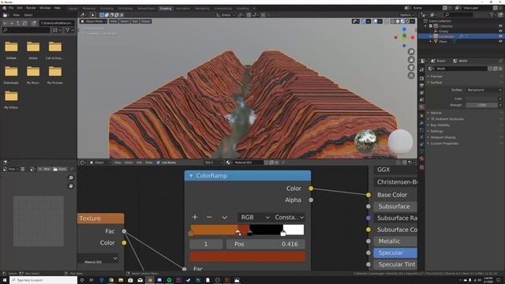The height and width of the screenshot is (284, 505).
Task: Click the Open image button in image editor
Action: coord(60,169)
